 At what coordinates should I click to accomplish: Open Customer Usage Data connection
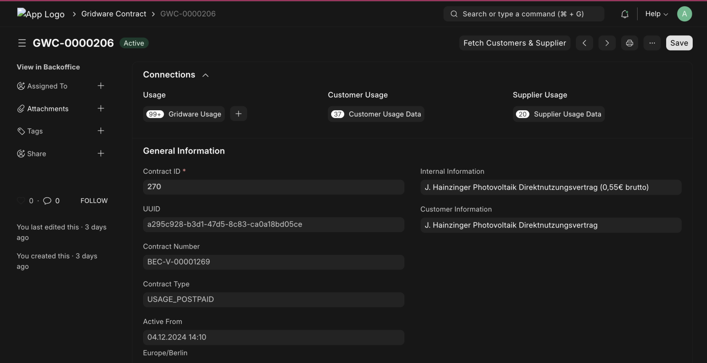(376, 114)
